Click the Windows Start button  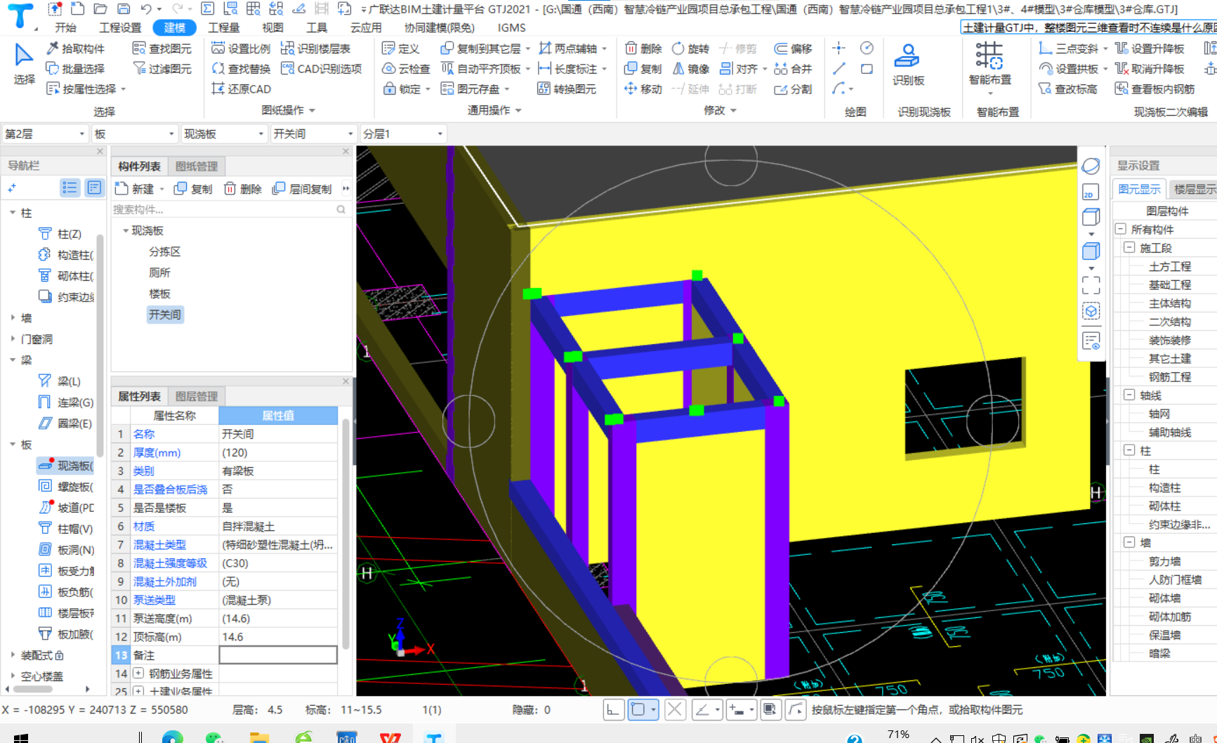point(21,737)
